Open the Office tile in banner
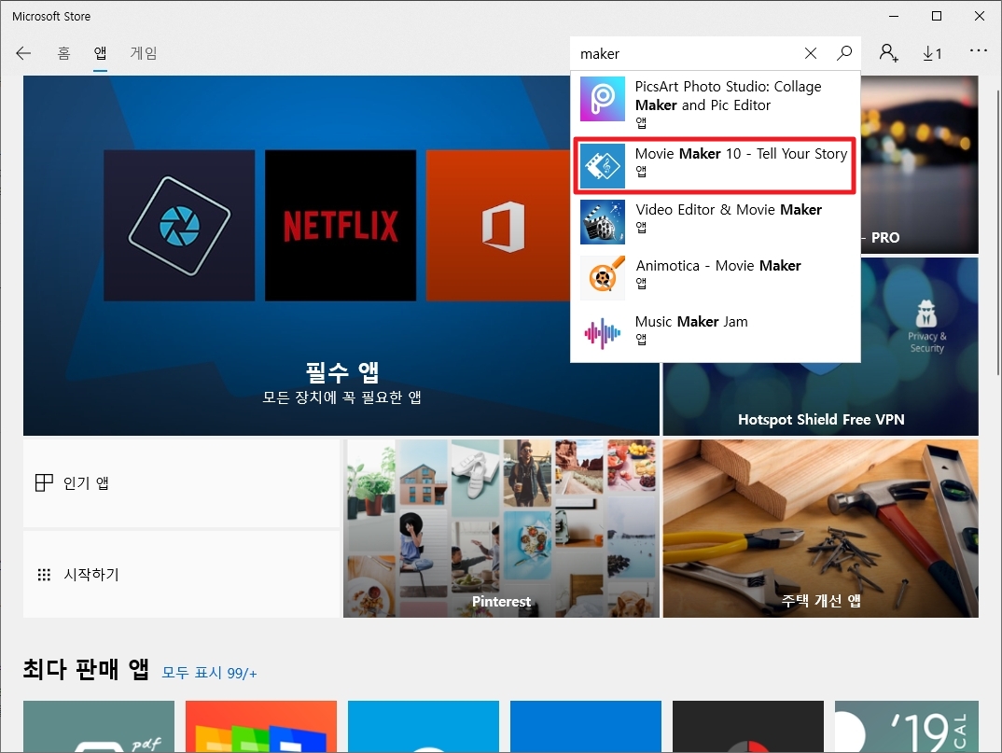Screen dimensions: 1002x753 498,226
